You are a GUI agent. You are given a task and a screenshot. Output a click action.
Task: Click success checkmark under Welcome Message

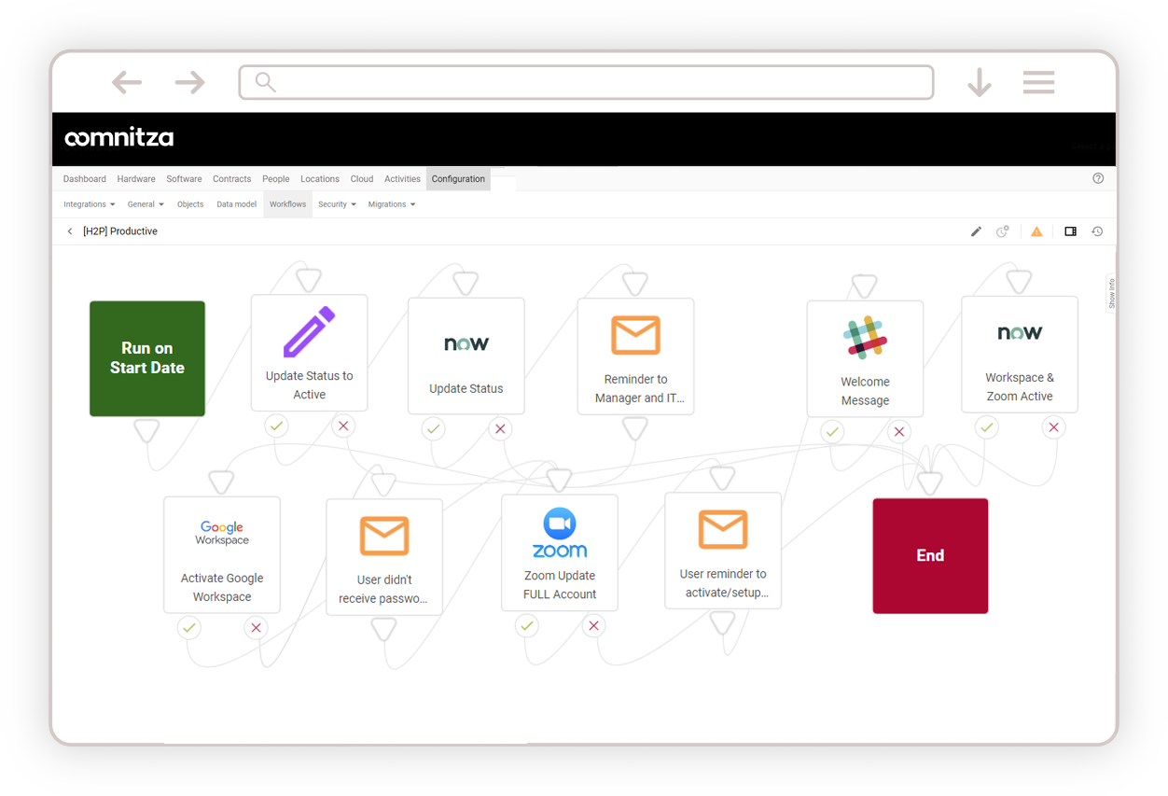pyautogui.click(x=832, y=432)
